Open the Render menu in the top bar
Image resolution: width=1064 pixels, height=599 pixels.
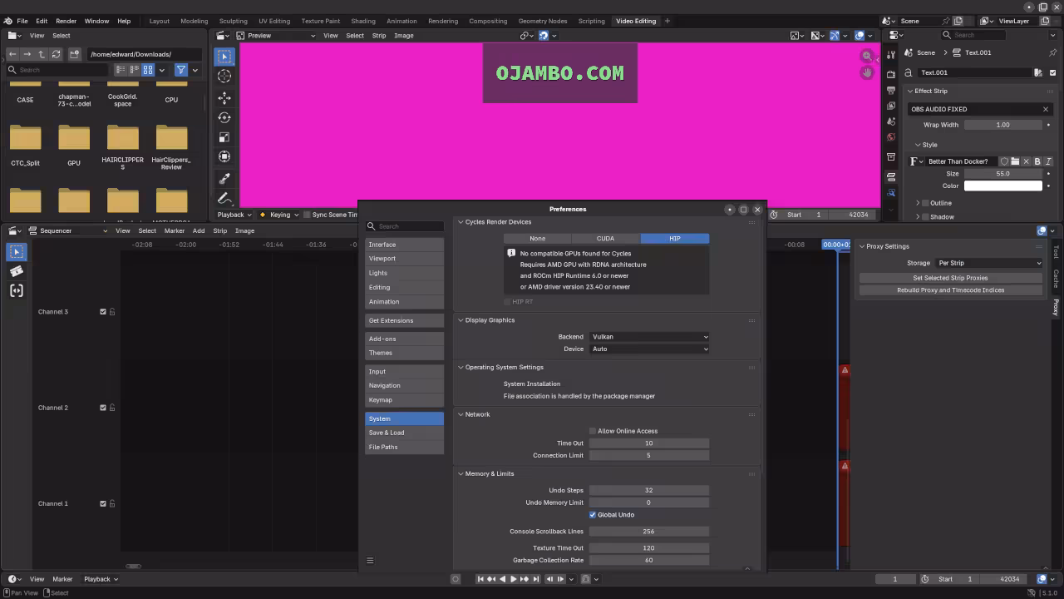coord(66,21)
